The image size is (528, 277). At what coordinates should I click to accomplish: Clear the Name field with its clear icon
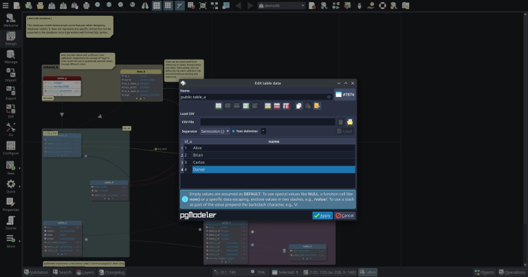(x=329, y=97)
